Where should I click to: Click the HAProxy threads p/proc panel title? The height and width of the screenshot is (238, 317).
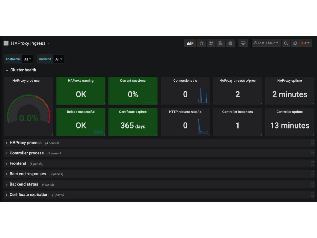(237, 81)
